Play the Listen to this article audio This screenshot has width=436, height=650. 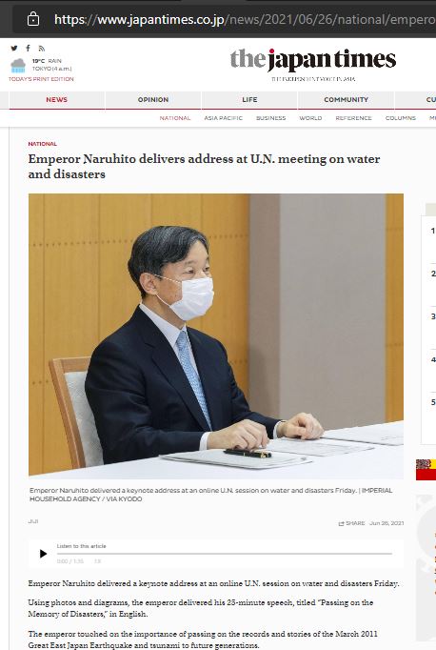coord(43,554)
